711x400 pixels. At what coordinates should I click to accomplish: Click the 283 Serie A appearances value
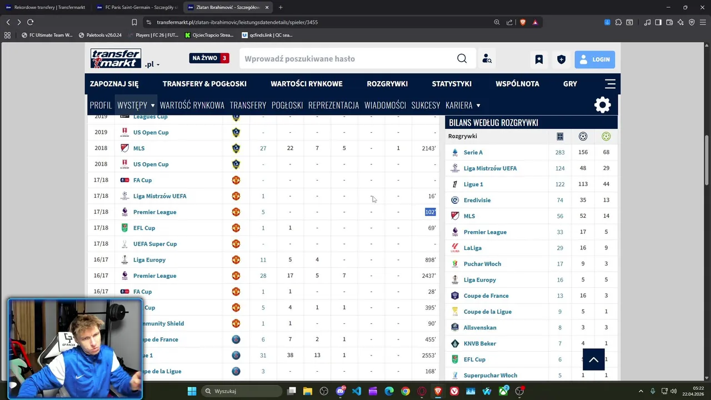point(560,152)
